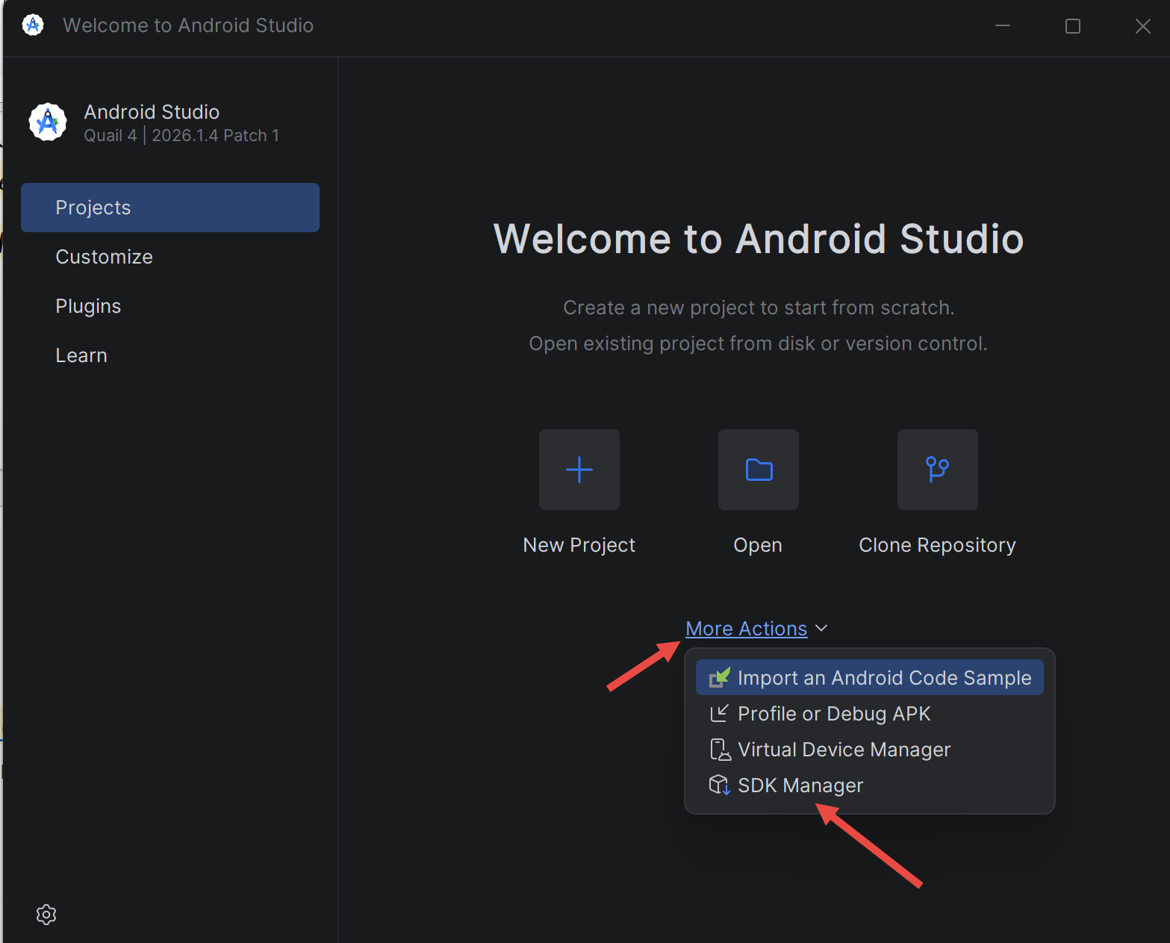Select the Projects tab

tap(170, 208)
